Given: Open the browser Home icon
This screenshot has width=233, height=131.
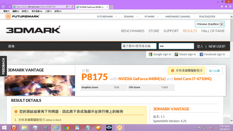Looking at the screenshot, I should [x=222, y=6].
